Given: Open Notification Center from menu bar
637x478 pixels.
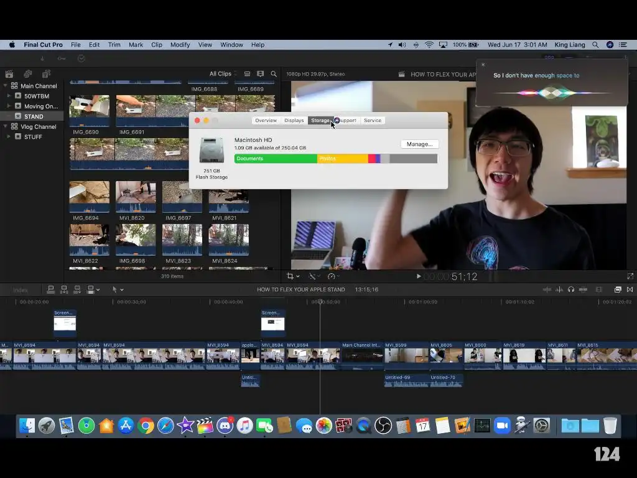Looking at the screenshot, I should coord(623,45).
